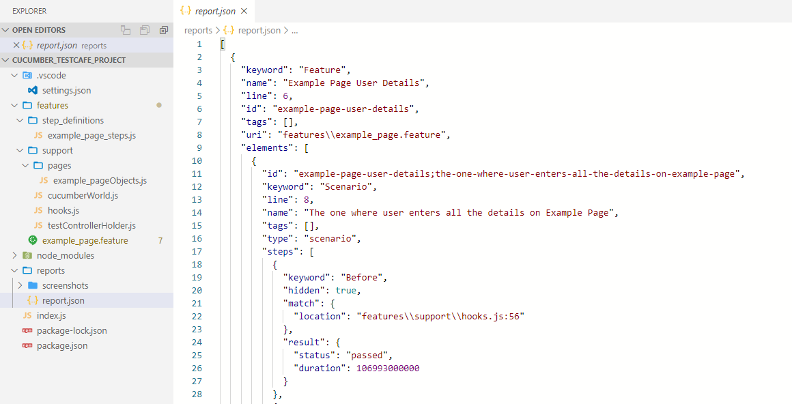Click the JS icon beside index.js
The width and height of the screenshot is (792, 404).
(27, 315)
